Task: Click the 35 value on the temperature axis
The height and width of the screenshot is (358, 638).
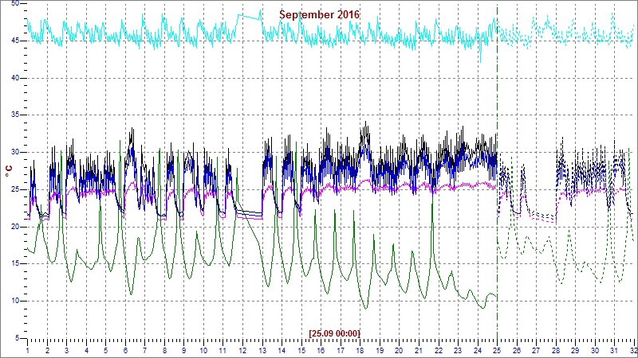Action: pos(14,115)
